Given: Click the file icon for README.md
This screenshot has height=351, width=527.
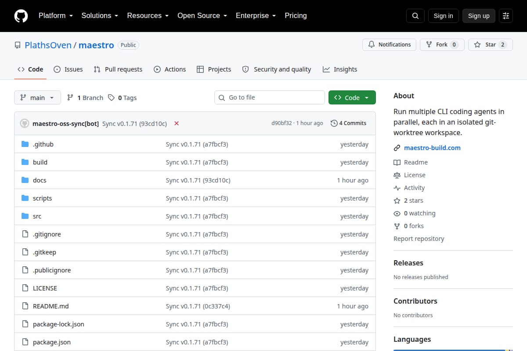Looking at the screenshot, I should coord(25,306).
